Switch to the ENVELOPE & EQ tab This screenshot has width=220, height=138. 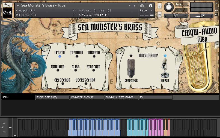pyautogui.click(x=52, y=97)
